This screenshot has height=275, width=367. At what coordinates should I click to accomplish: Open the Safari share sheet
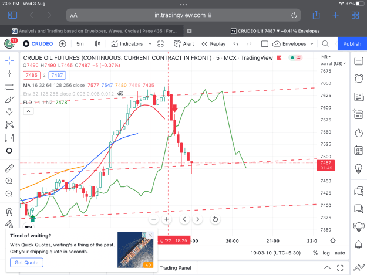pyautogui.click(x=316, y=15)
